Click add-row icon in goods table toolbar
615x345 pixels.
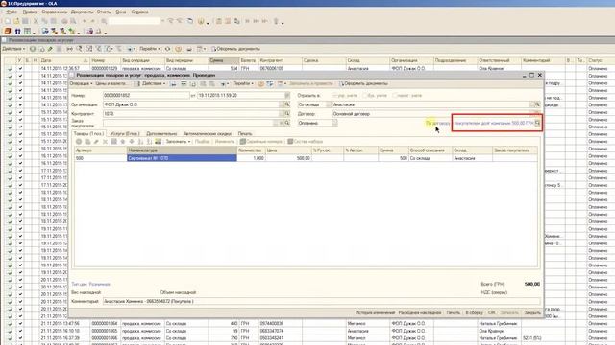coord(79,142)
